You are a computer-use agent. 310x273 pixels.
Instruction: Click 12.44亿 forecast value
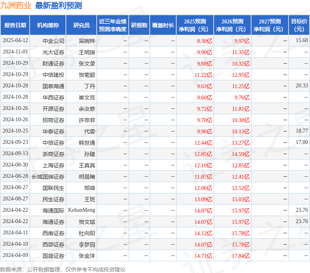pos(203,142)
